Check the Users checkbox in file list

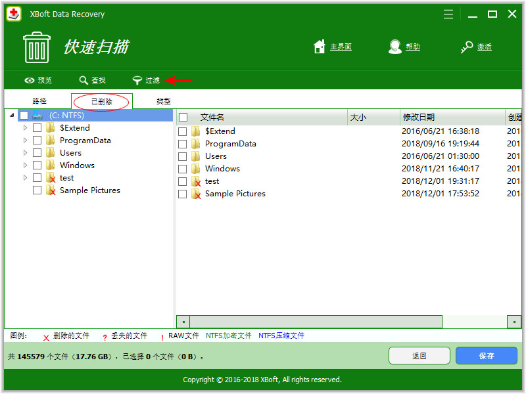[183, 156]
